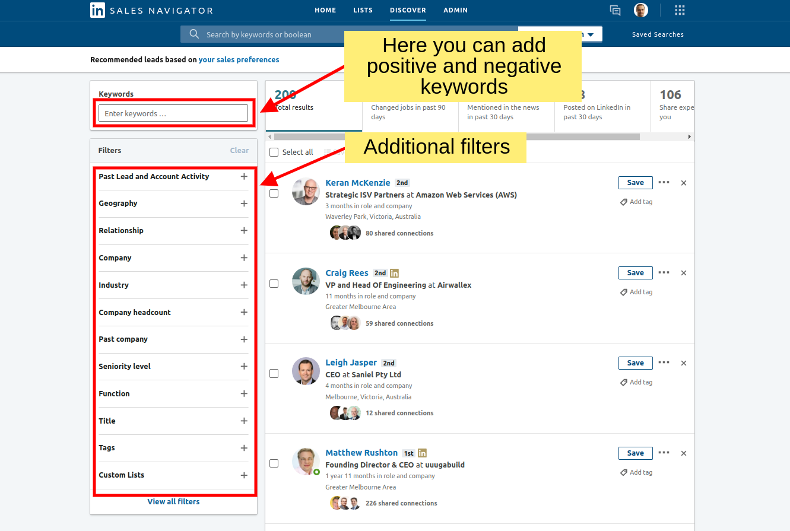Click the search magnifier icon

[194, 34]
